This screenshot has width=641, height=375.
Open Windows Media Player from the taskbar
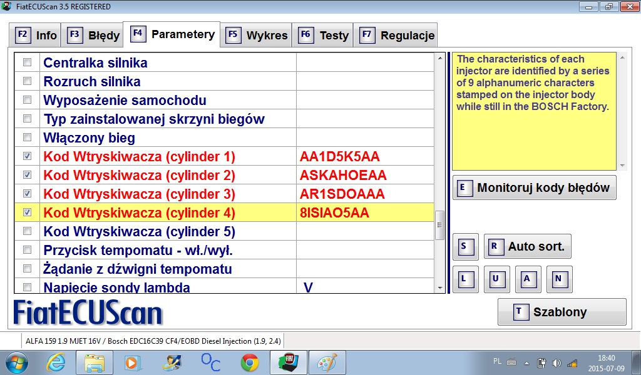tap(133, 362)
